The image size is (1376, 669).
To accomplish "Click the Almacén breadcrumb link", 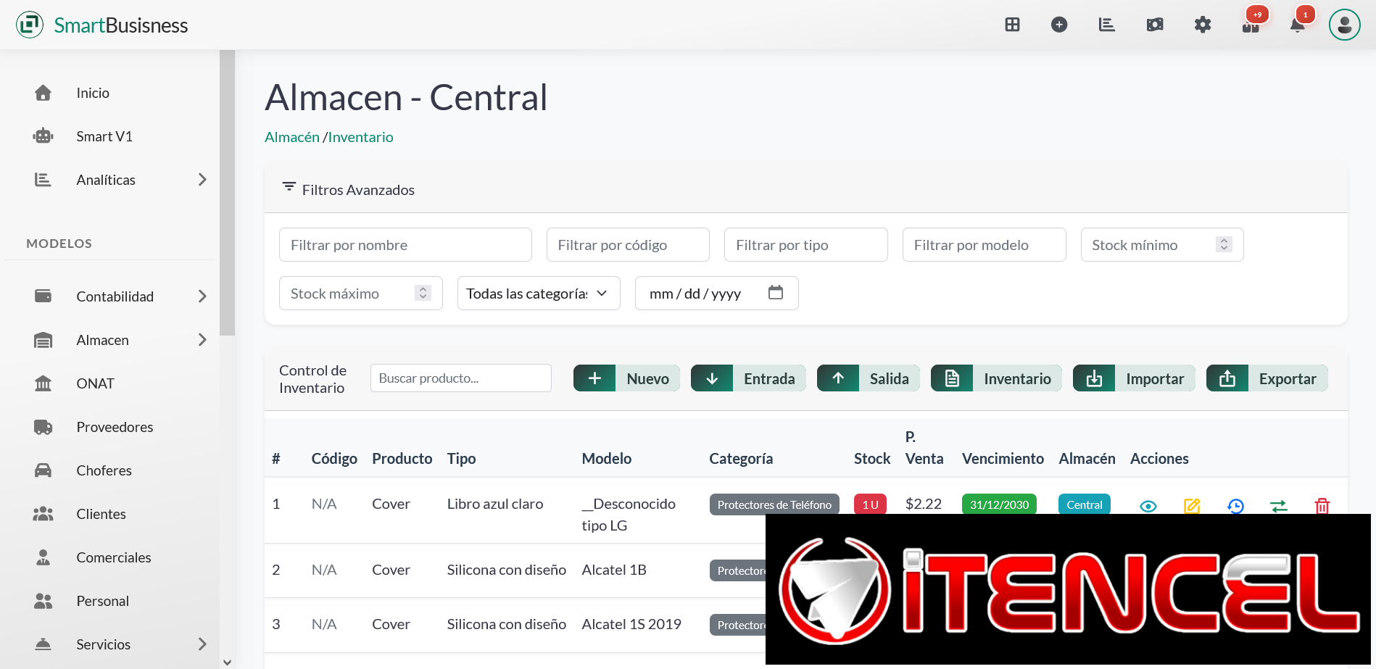I will tap(291, 137).
